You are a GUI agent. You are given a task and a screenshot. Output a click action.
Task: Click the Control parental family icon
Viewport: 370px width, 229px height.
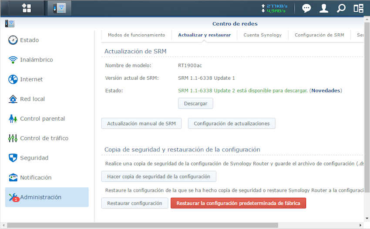tap(13, 119)
